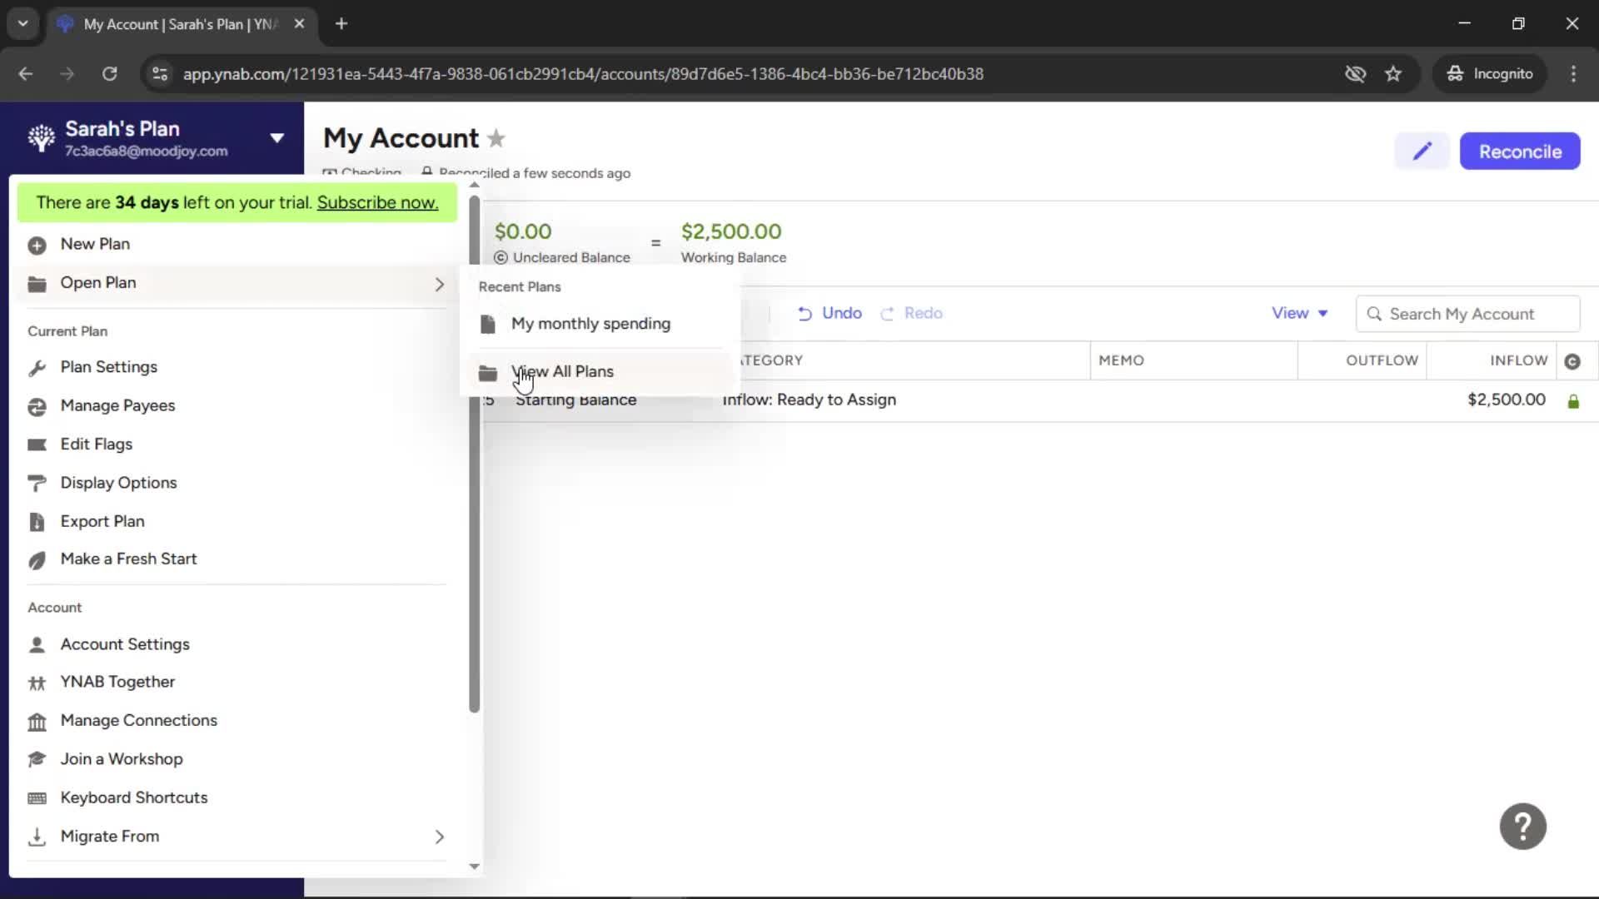Click the Incognito profile button
This screenshot has height=899, width=1599.
(x=1490, y=74)
